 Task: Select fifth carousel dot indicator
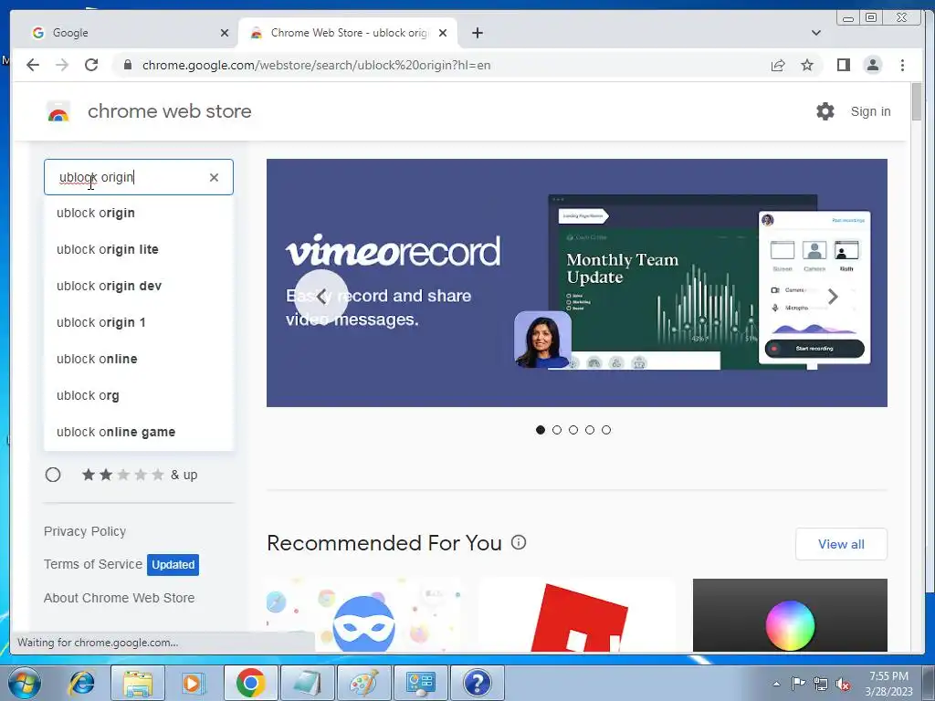[x=606, y=430]
